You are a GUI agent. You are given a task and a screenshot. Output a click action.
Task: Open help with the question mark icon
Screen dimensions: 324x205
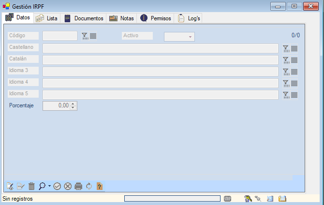[x=100, y=186]
